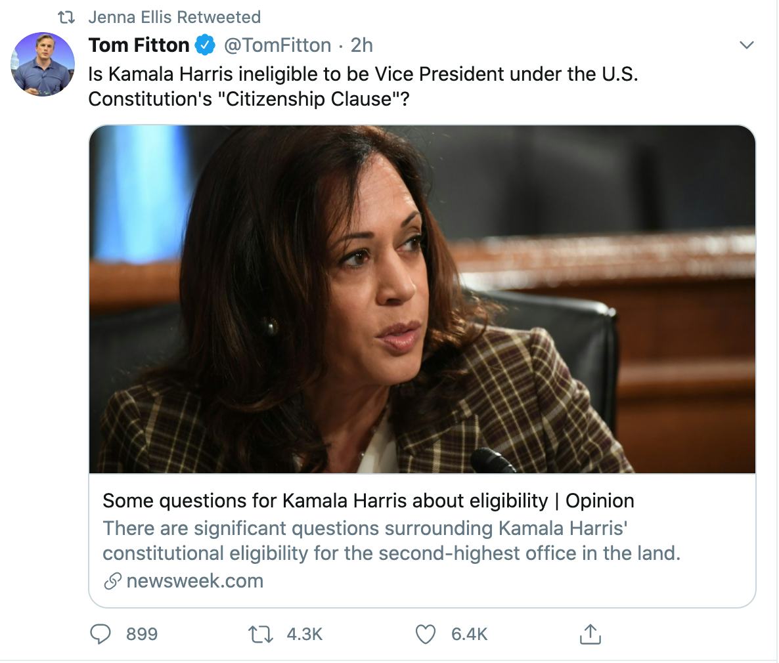Open the newsweek.com source link

194,581
